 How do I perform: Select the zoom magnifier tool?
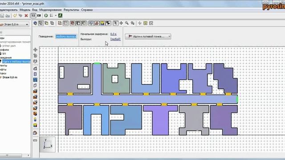click(126, 23)
